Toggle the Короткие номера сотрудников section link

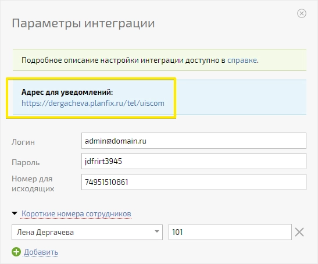[x=76, y=213]
